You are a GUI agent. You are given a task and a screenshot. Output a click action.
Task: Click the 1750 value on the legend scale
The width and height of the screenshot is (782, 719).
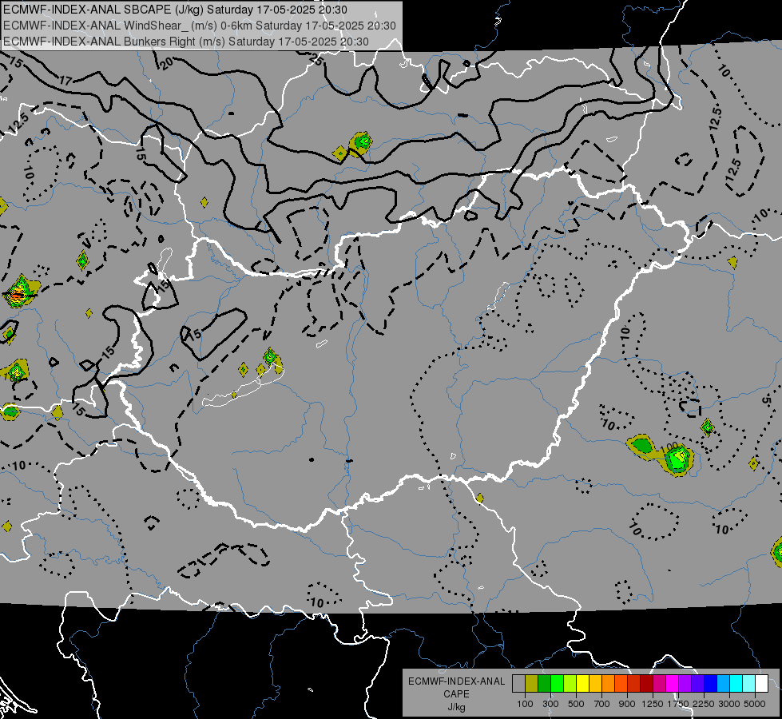pyautogui.click(x=678, y=704)
